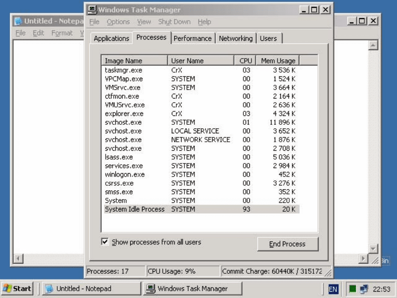Sort by the User Name column header
Viewport: 397px width, 298px height.
(201, 61)
